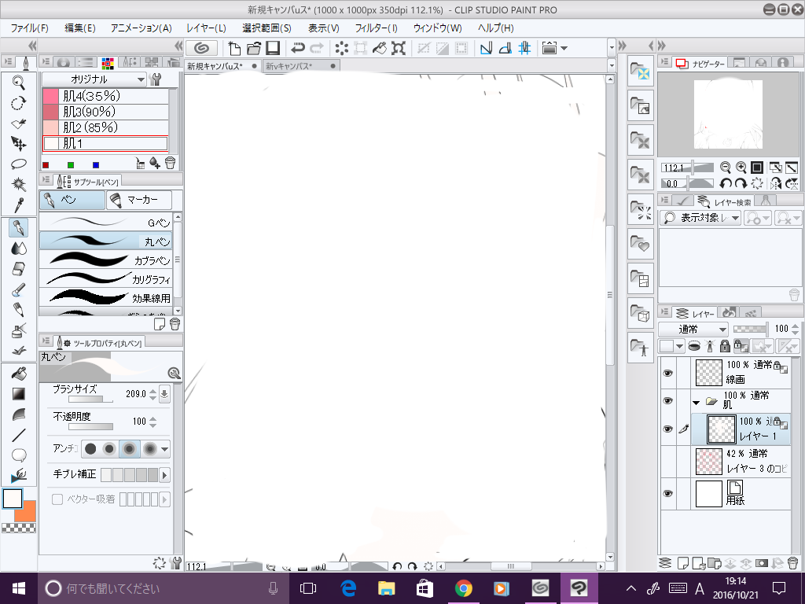Choose the Zoom magnifier tool
Viewport: 805px width, 604px height.
(20, 82)
